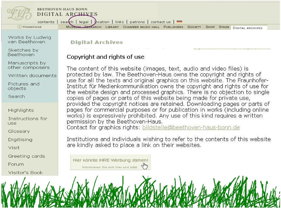
Task: Open the Greeting cards link
Action: coord(27,156)
